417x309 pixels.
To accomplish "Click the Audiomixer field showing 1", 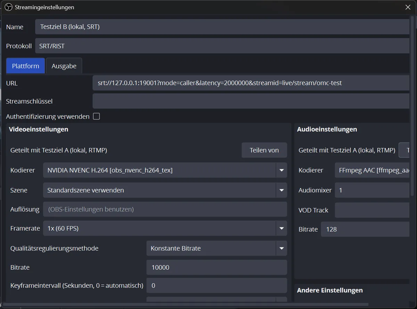I will [372, 190].
